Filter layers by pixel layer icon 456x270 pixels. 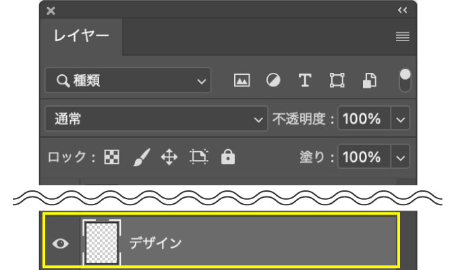[241, 81]
